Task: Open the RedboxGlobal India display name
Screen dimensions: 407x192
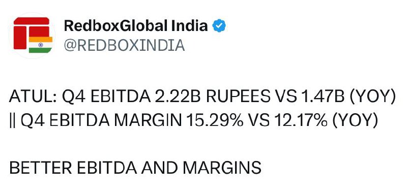Action: click(136, 26)
